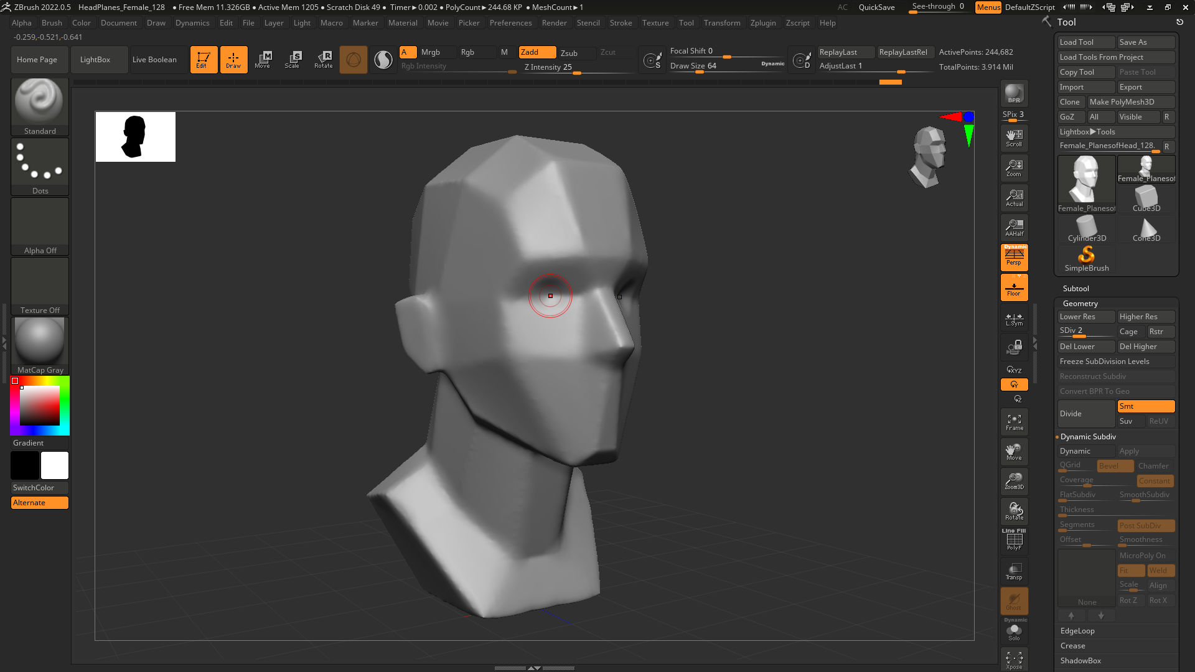This screenshot has width=1195, height=672.
Task: Open the Texture Off selector
Action: pyautogui.click(x=40, y=286)
